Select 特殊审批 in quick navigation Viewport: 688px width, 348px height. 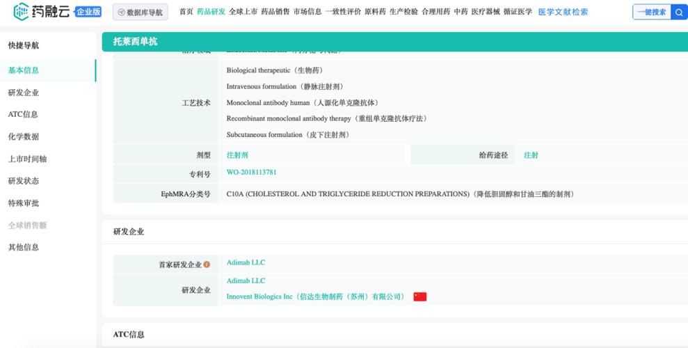(x=24, y=203)
